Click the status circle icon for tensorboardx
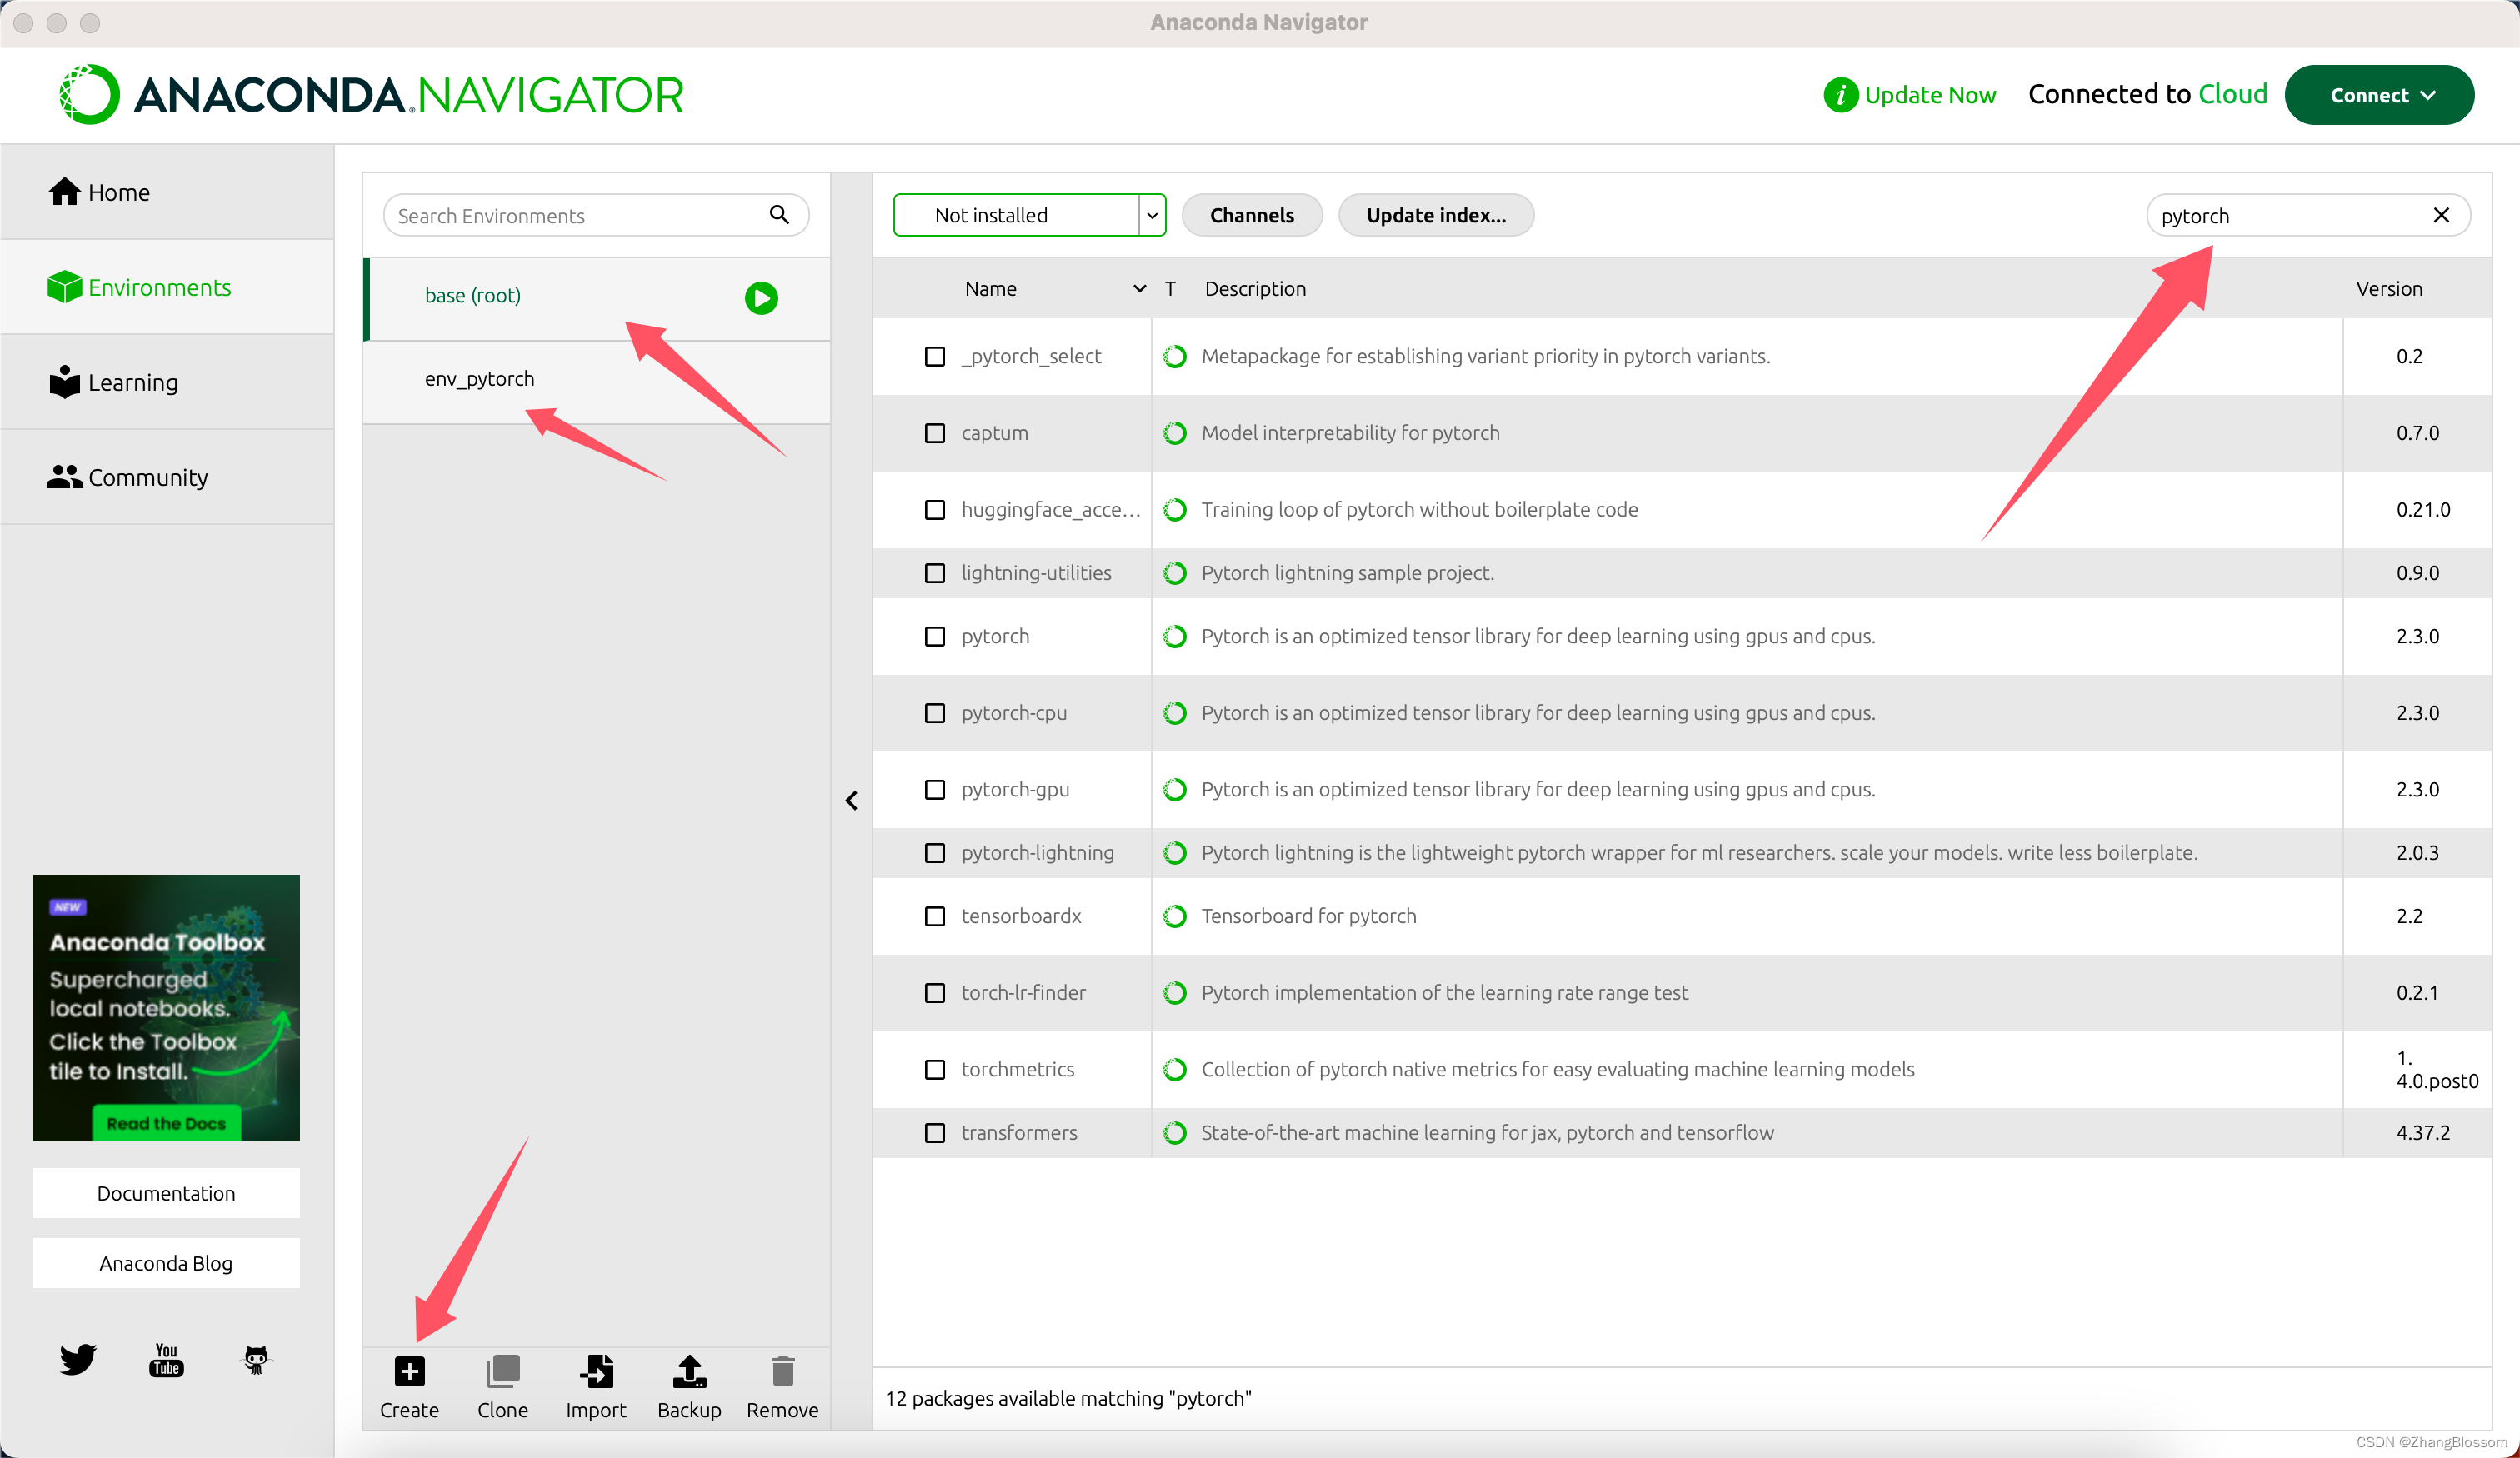Viewport: 2520px width, 1458px height. point(1175,916)
